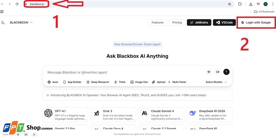Select the App Builder option
This screenshot has height=137, width=276.
click(72, 82)
